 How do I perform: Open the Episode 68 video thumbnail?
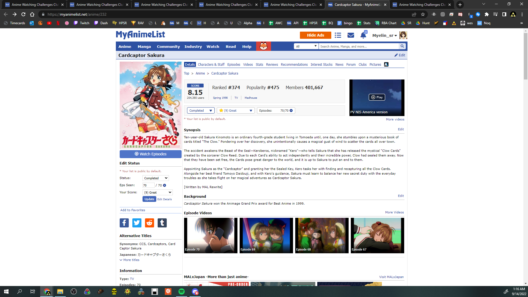[x=322, y=235]
